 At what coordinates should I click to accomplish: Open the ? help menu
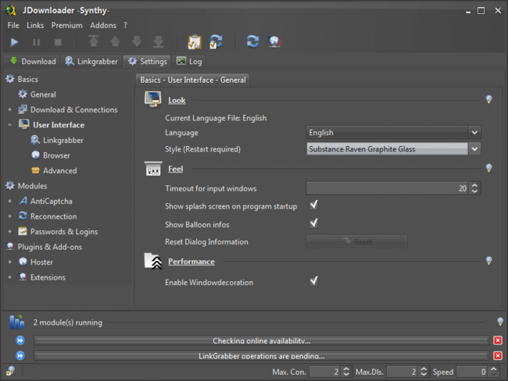tap(125, 25)
